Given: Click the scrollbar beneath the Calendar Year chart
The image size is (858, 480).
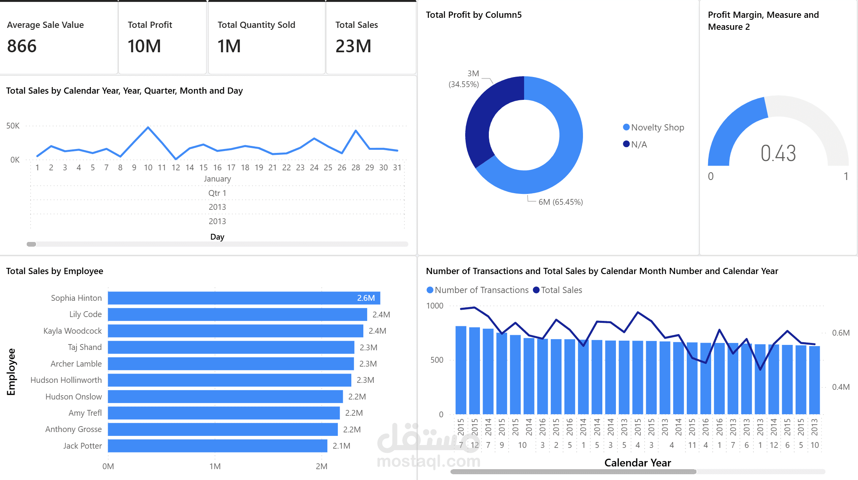Looking at the screenshot, I should 573,471.
